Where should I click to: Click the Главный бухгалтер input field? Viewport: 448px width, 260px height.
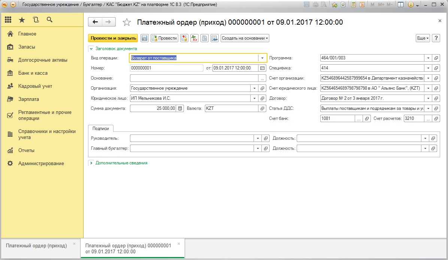[x=192, y=149]
